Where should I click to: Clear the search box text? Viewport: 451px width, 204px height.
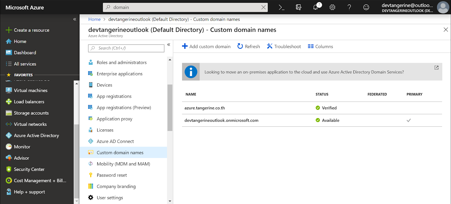263,7
